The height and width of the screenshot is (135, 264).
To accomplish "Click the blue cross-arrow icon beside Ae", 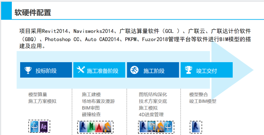I will pos(35,126).
